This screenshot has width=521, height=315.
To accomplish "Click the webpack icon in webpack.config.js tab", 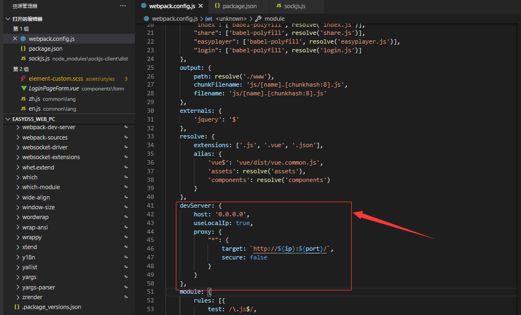I will click(144, 5).
